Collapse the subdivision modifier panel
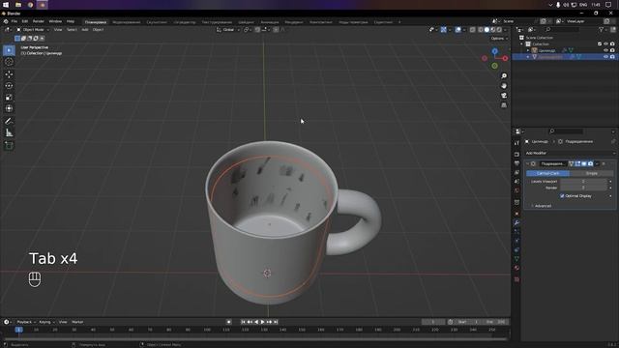This screenshot has height=348, width=619. coord(528,163)
